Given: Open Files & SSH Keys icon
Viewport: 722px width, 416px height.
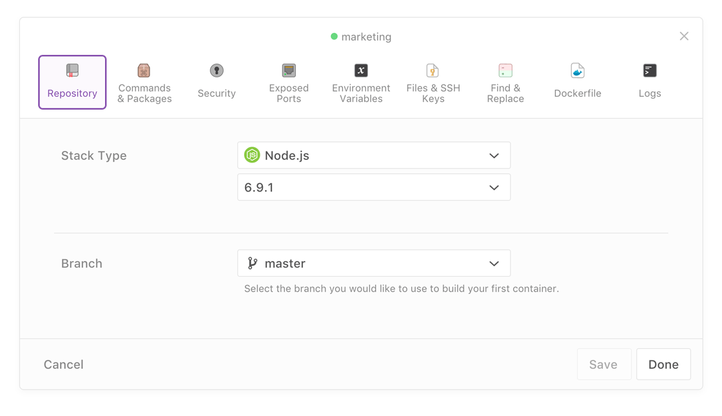Looking at the screenshot, I should 433,70.
